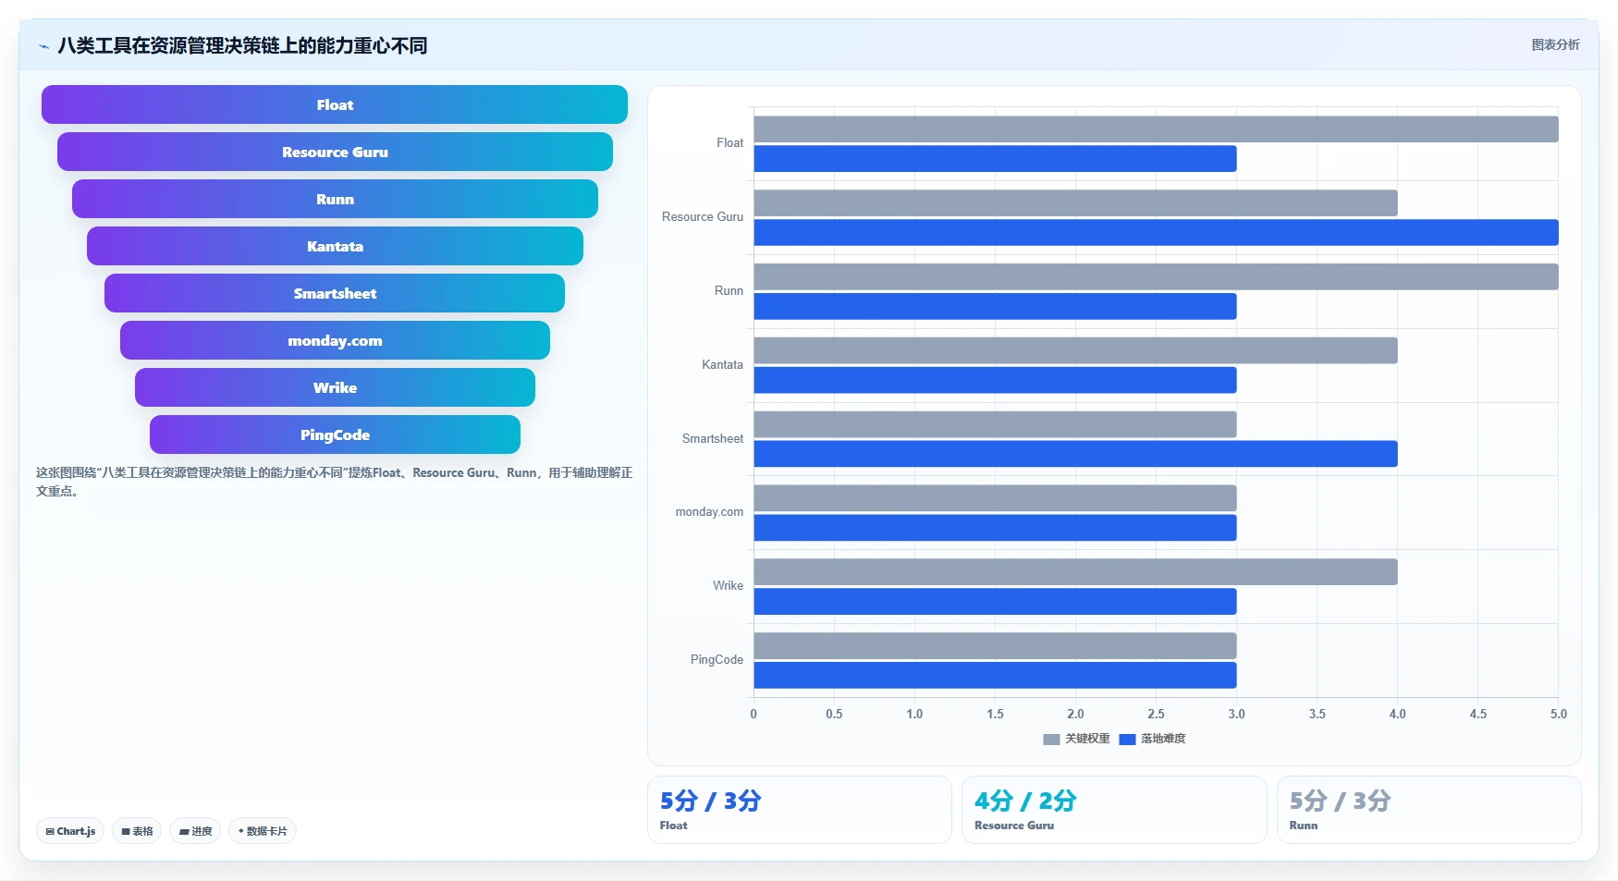Click the icon beside the chart title

tap(43, 46)
